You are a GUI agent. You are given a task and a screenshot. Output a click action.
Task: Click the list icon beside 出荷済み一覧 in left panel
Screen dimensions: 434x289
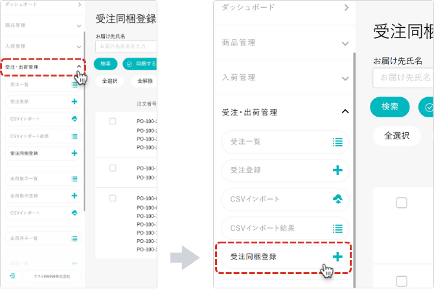pyautogui.click(x=74, y=238)
